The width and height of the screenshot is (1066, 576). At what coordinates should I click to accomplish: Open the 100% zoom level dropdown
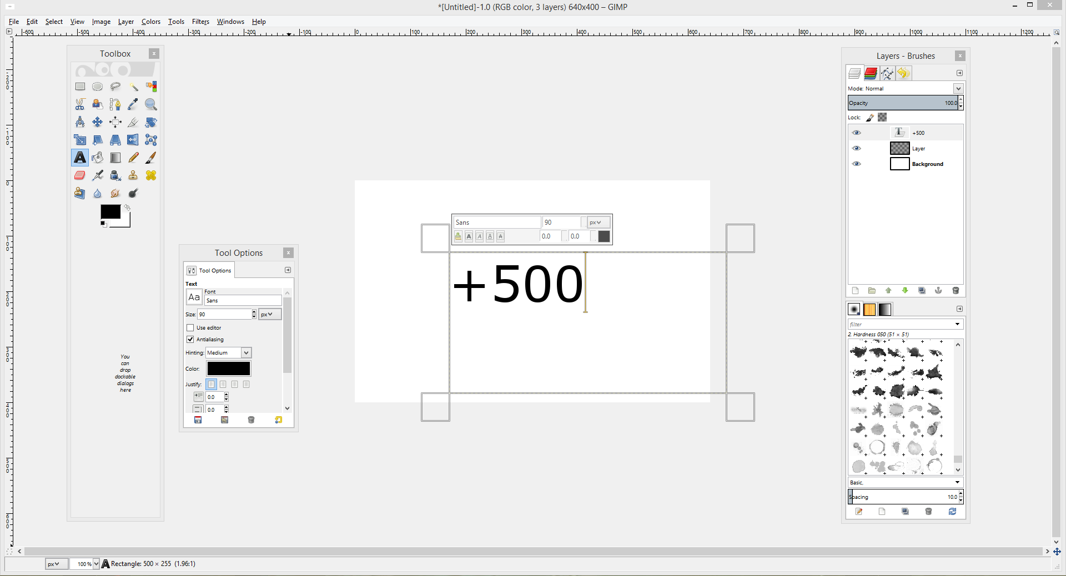(96, 564)
